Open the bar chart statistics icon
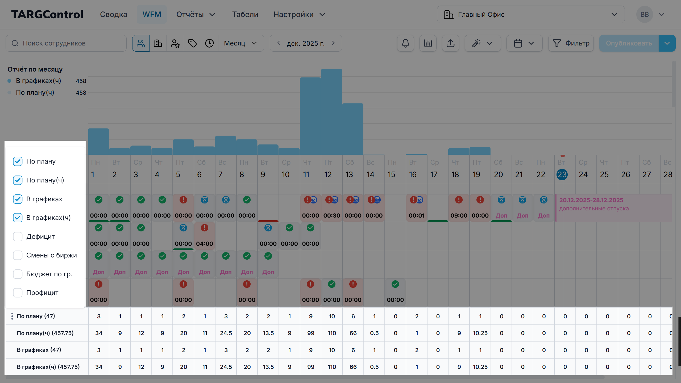681x383 pixels. [x=428, y=43]
